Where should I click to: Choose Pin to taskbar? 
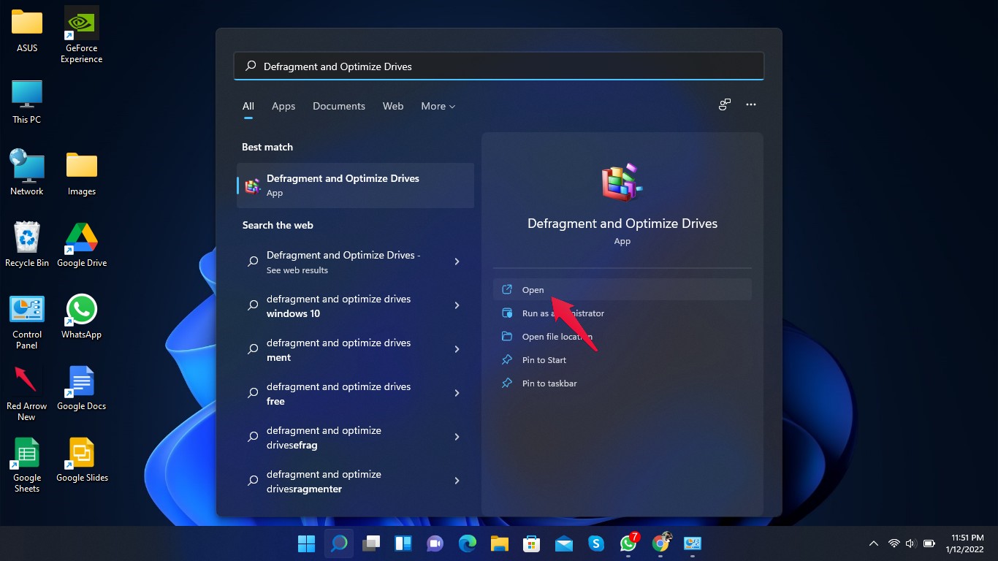[549, 383]
